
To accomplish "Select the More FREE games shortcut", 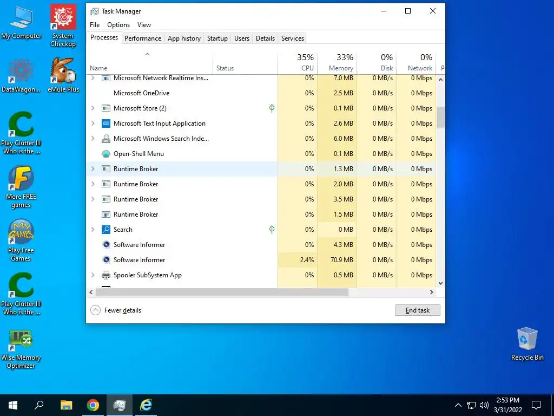I will (x=21, y=187).
